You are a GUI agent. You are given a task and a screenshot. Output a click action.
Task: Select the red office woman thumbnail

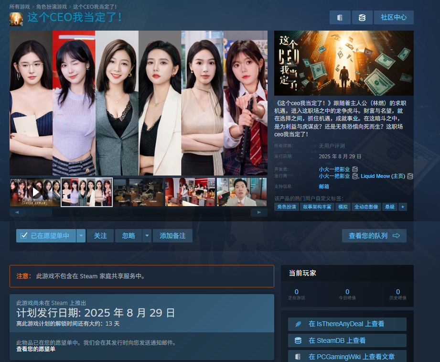click(x=190, y=192)
